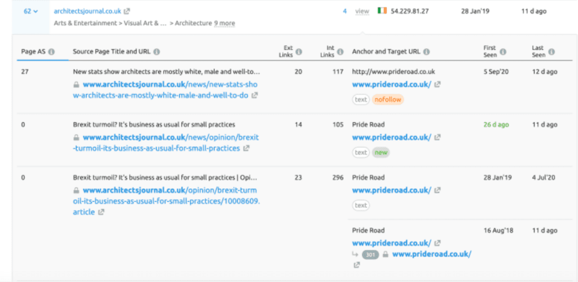Click the 'view' link
Image resolution: width=578 pixels, height=282 pixels.
tap(362, 11)
